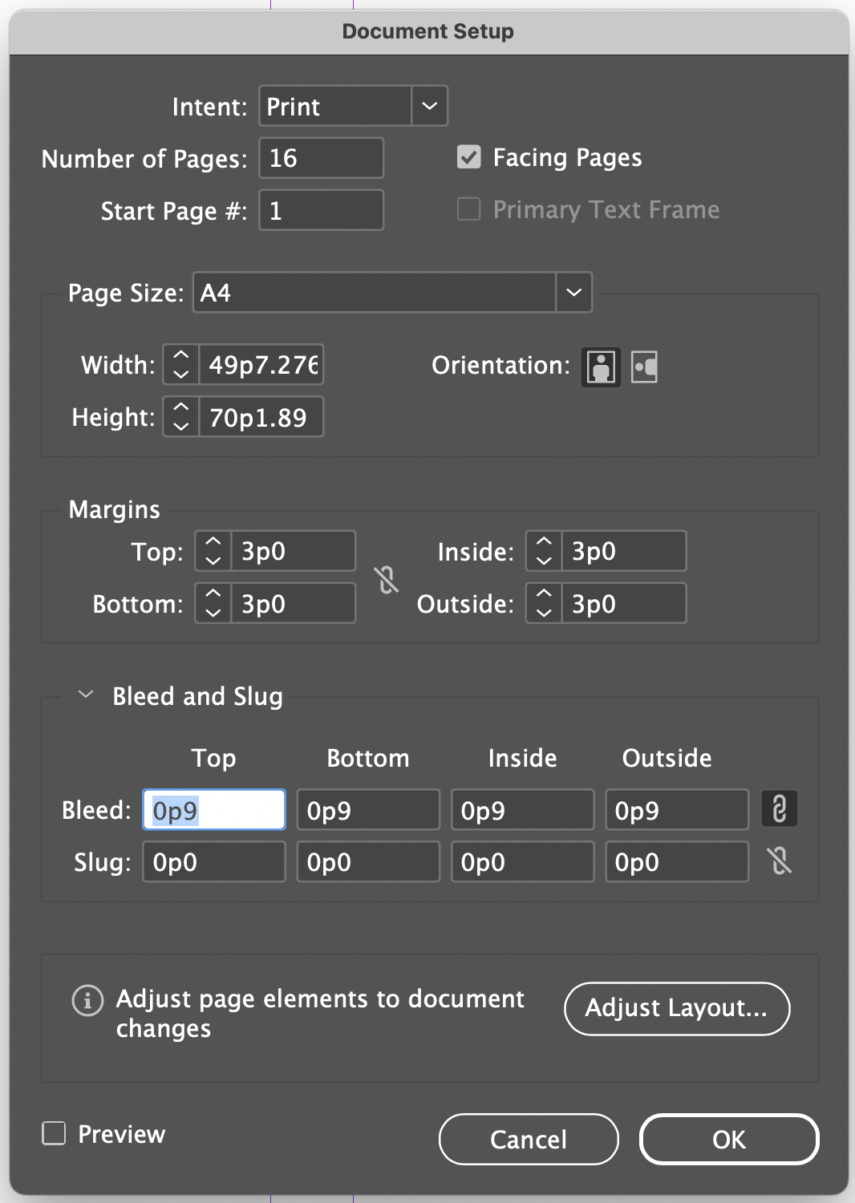Open the Intent dropdown
The image size is (855, 1203).
coord(429,106)
